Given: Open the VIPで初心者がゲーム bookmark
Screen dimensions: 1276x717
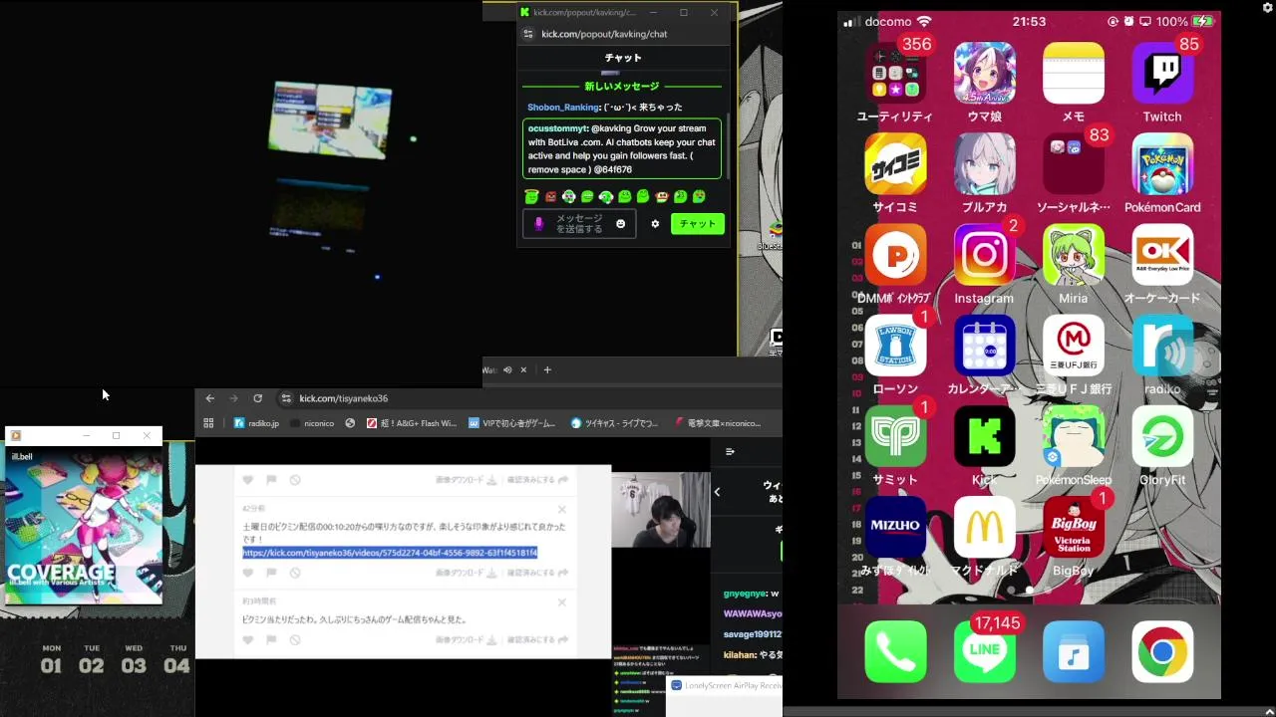Looking at the screenshot, I should click(x=512, y=423).
